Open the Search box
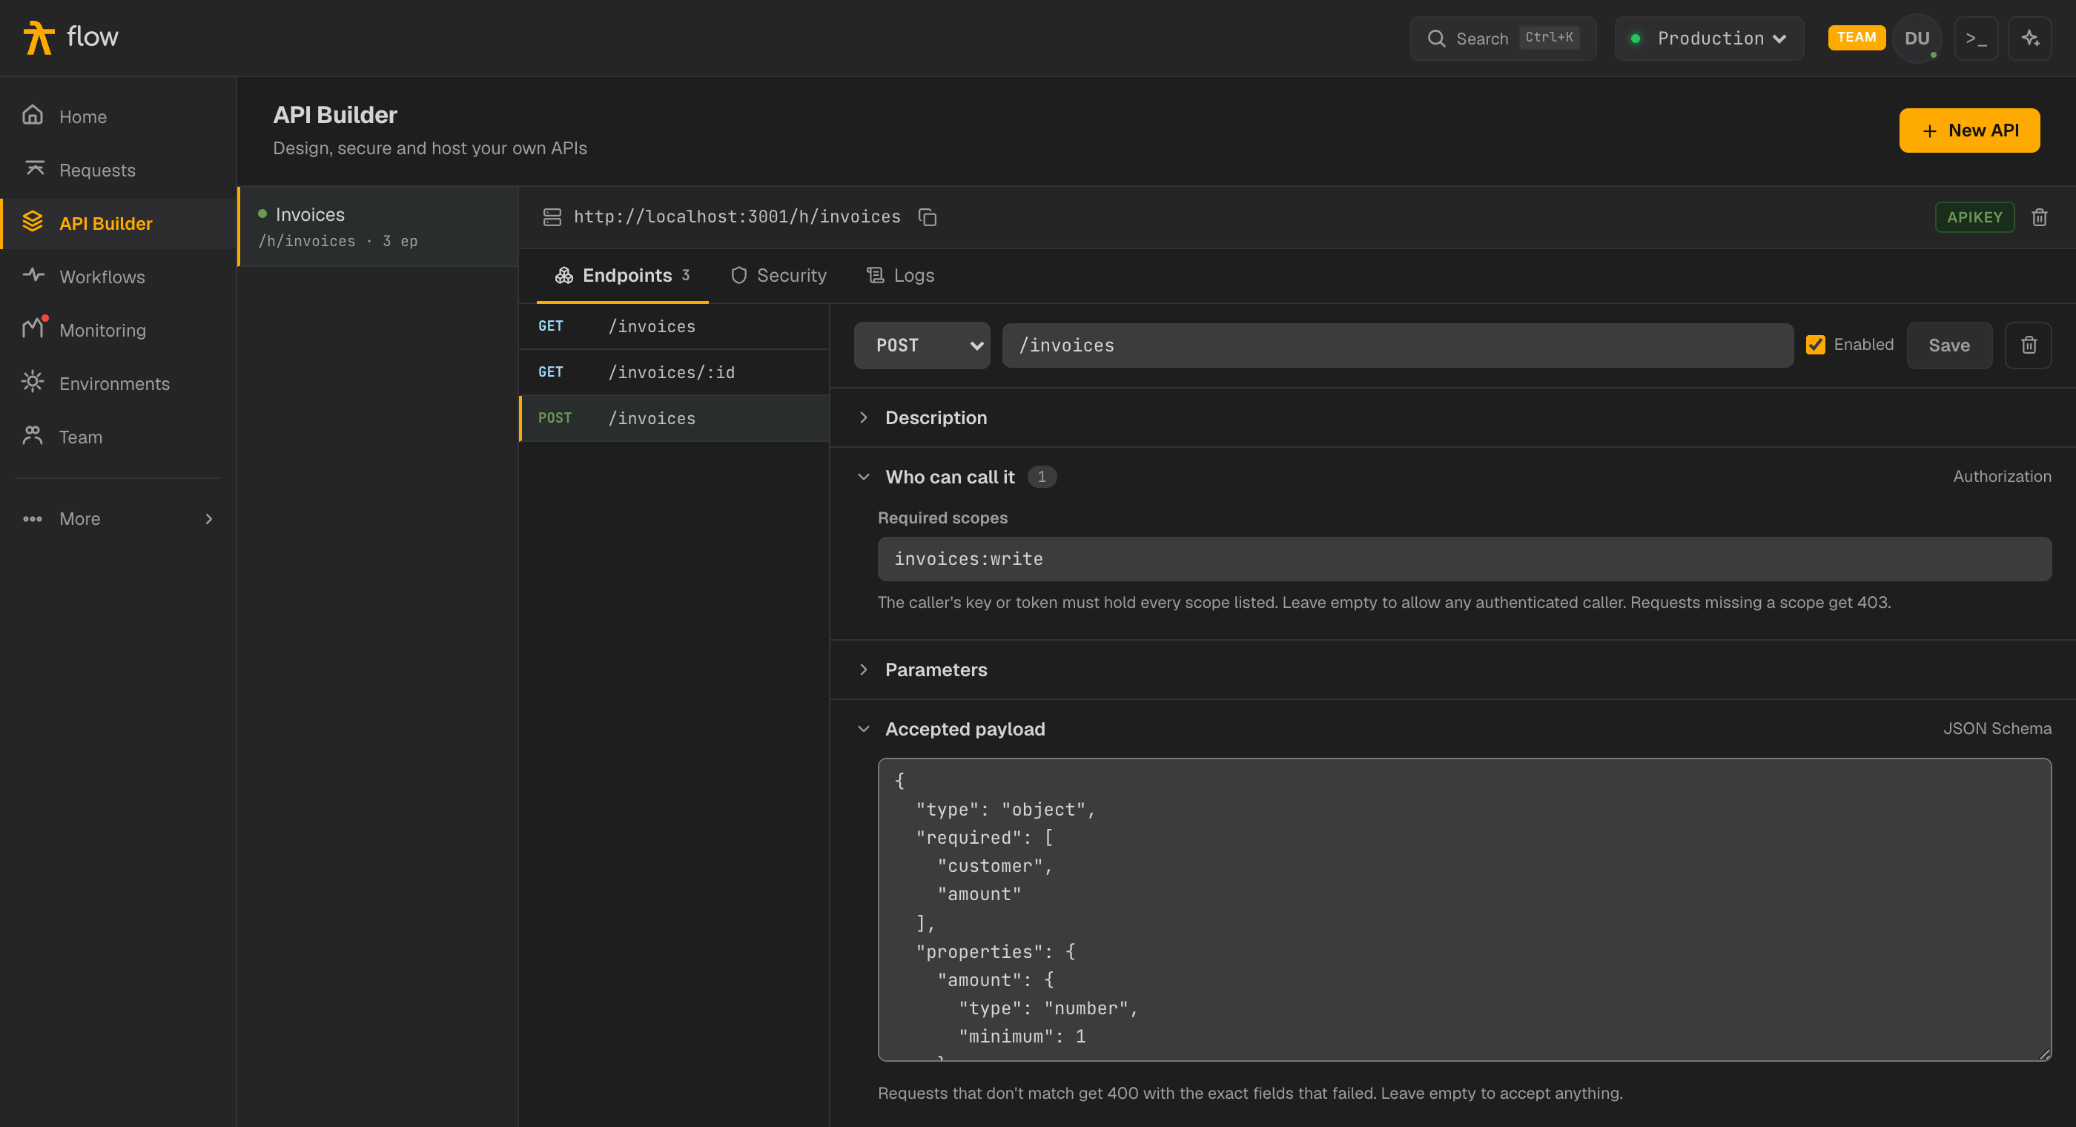This screenshot has height=1127, width=2076. (1502, 38)
